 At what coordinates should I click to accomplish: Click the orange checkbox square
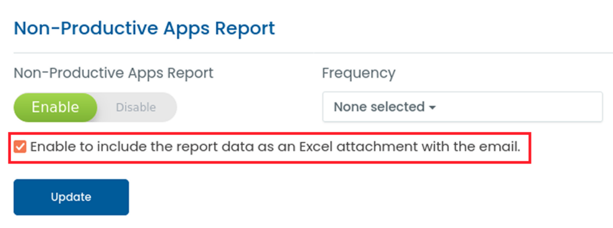20,147
